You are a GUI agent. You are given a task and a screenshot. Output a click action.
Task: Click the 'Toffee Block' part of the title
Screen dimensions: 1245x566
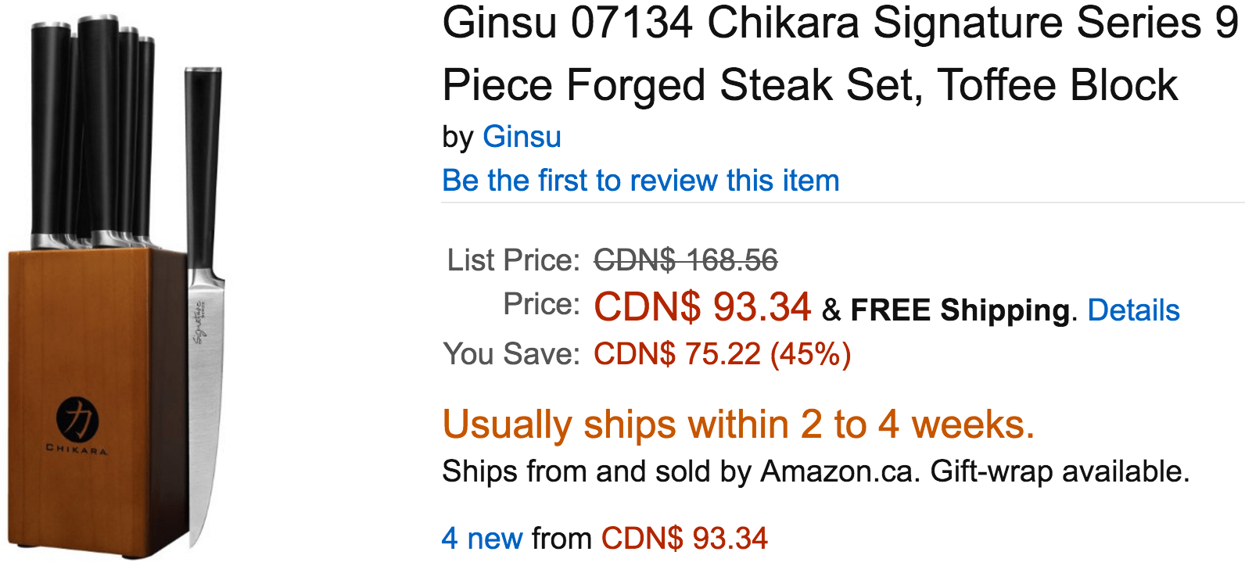pyautogui.click(x=1057, y=86)
